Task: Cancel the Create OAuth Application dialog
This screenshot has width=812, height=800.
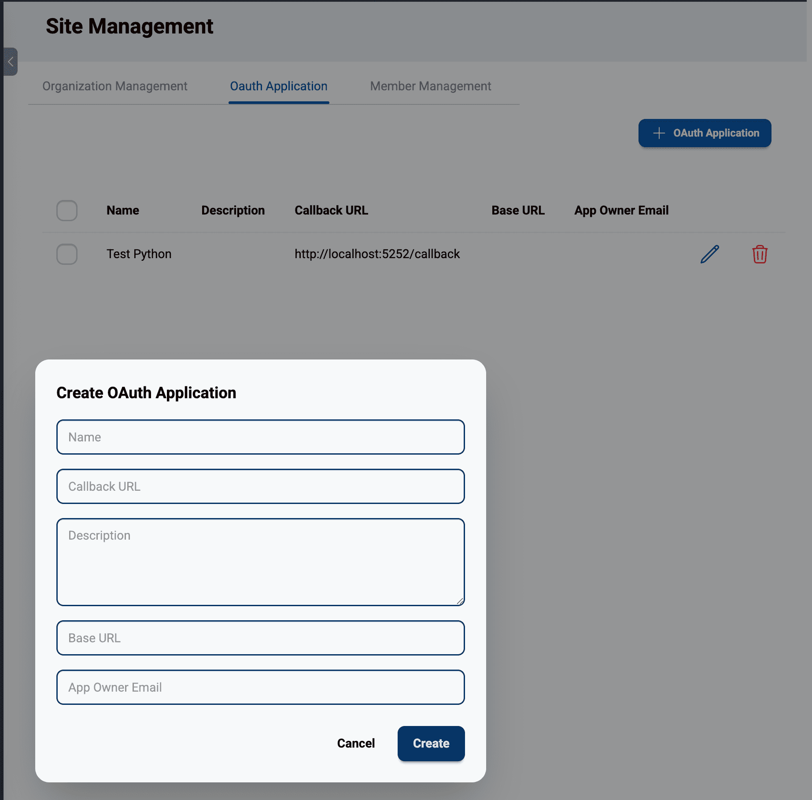Action: pyautogui.click(x=356, y=743)
